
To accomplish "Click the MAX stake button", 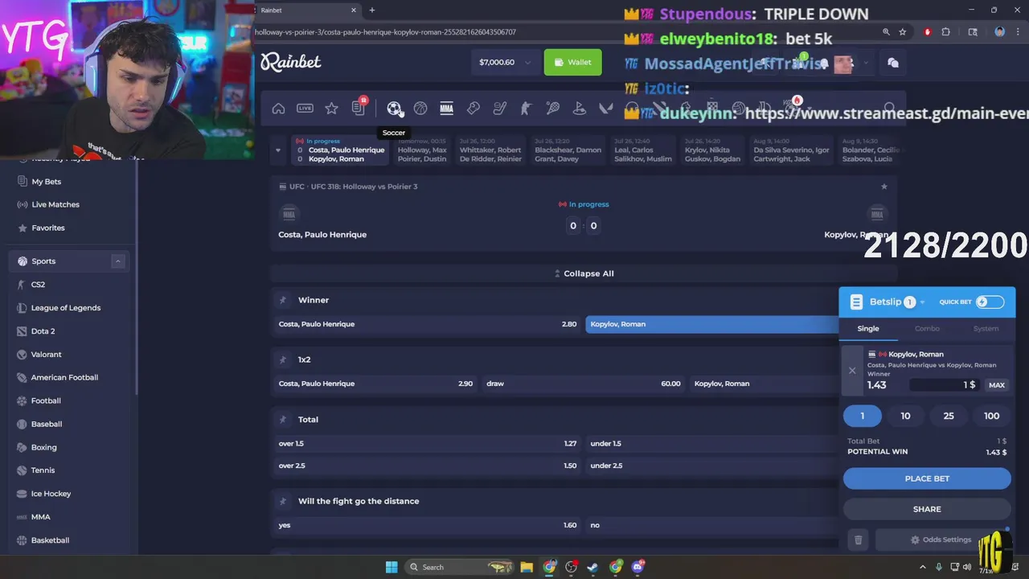I will point(997,385).
